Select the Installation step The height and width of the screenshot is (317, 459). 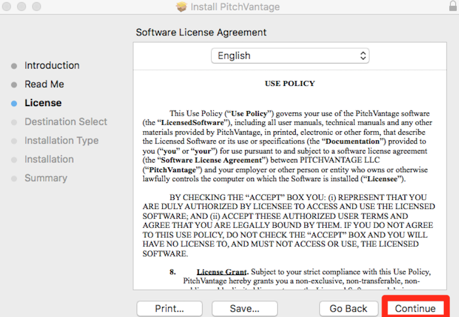click(x=49, y=159)
